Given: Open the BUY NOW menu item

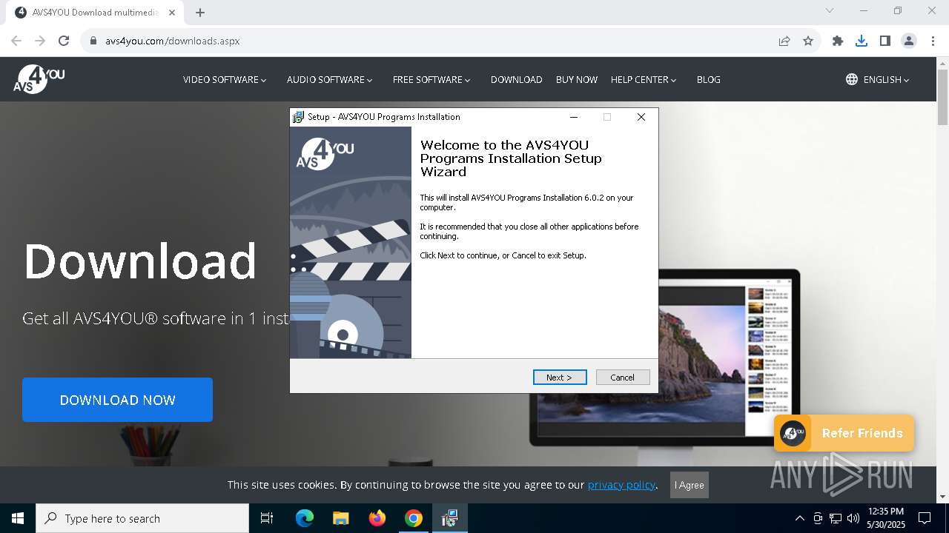Looking at the screenshot, I should point(577,79).
